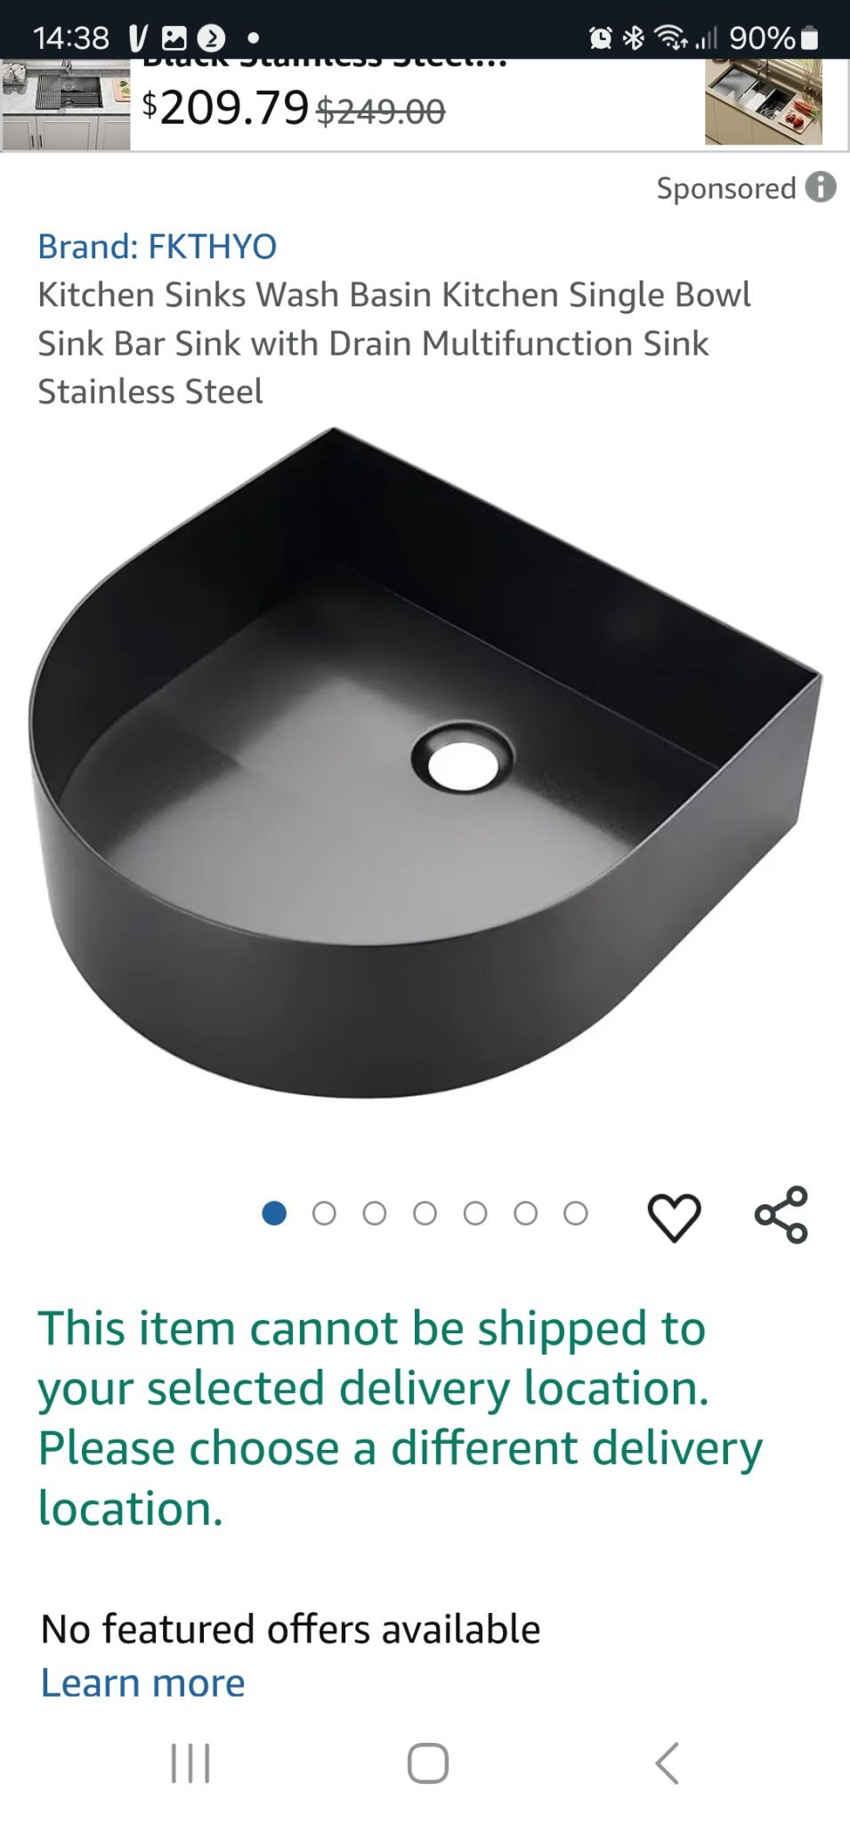The height and width of the screenshot is (1824, 850).
Task: Open the Sponsored info icon
Action: click(x=821, y=187)
